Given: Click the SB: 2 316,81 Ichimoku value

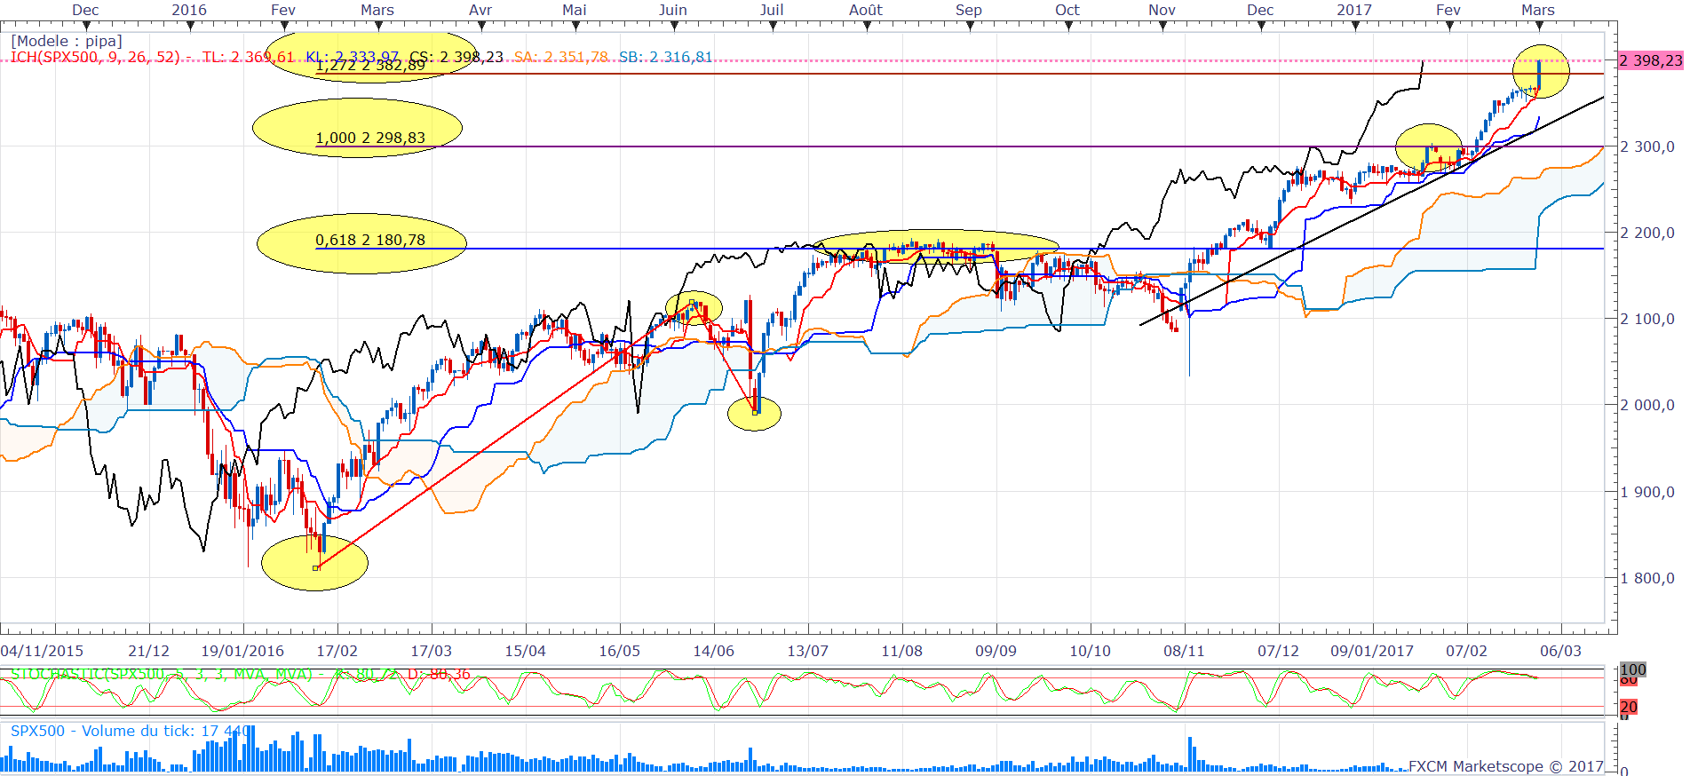Looking at the screenshot, I should tap(665, 57).
